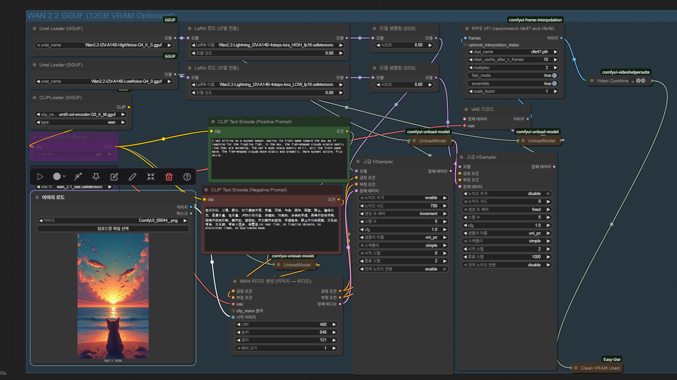This screenshot has height=380, width=677.
Task: Open node help question mark icon
Action: click(x=187, y=176)
